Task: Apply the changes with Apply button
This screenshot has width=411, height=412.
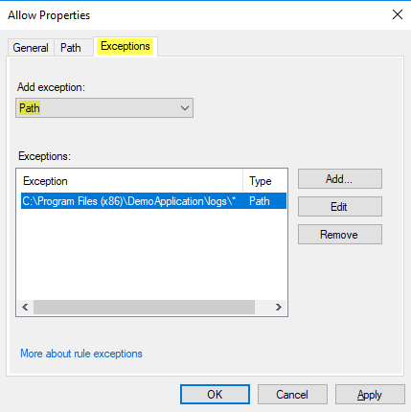Action: pos(370,395)
